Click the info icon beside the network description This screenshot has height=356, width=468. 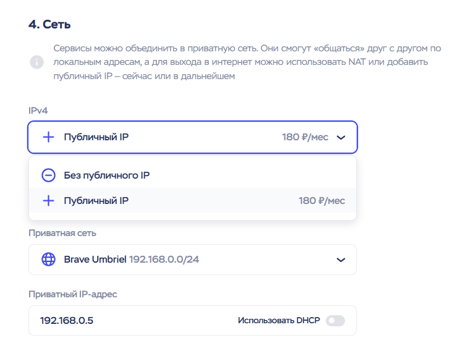[37, 62]
